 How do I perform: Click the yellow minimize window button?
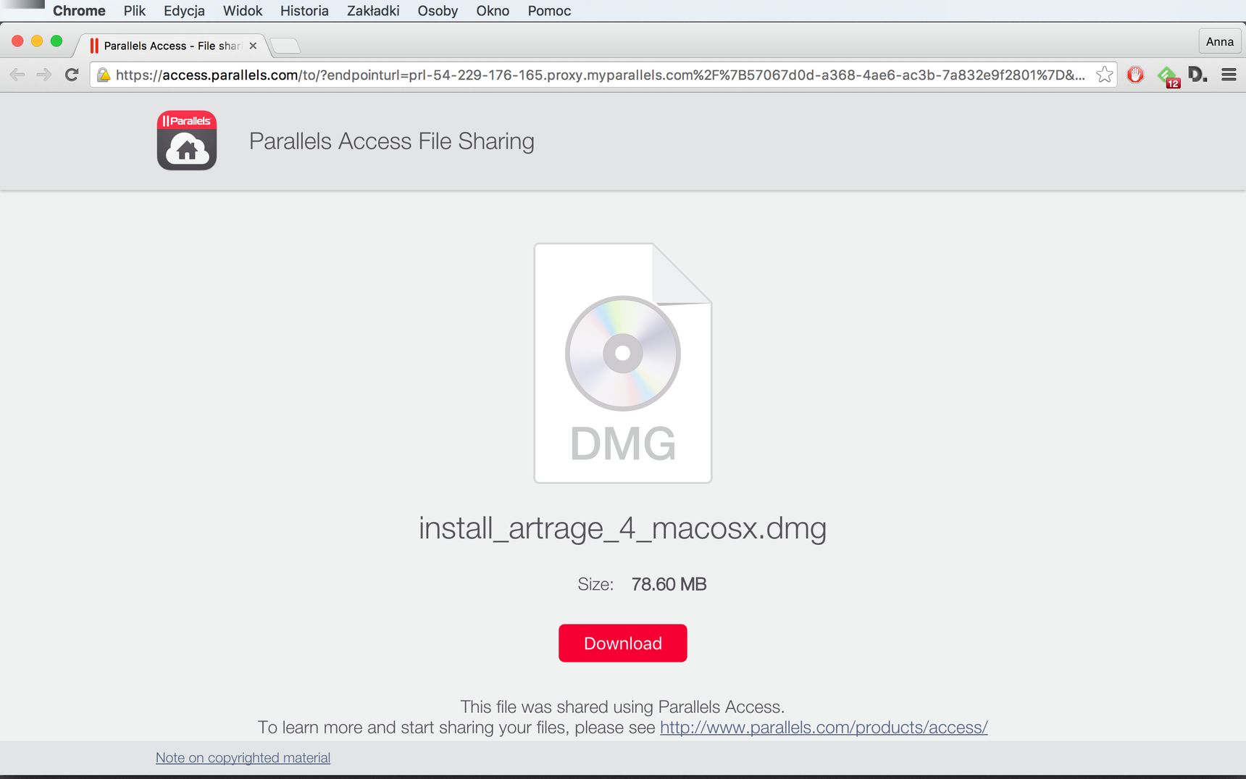coord(37,41)
